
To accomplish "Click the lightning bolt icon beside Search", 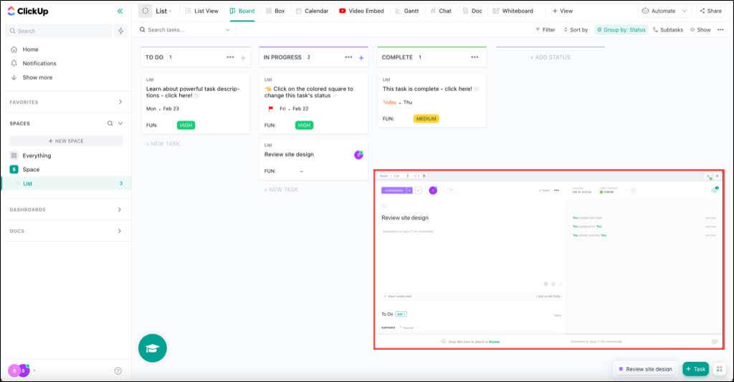I will point(121,31).
